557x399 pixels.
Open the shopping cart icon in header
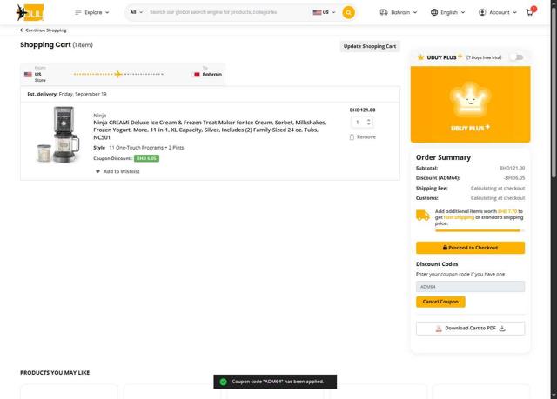[530, 12]
